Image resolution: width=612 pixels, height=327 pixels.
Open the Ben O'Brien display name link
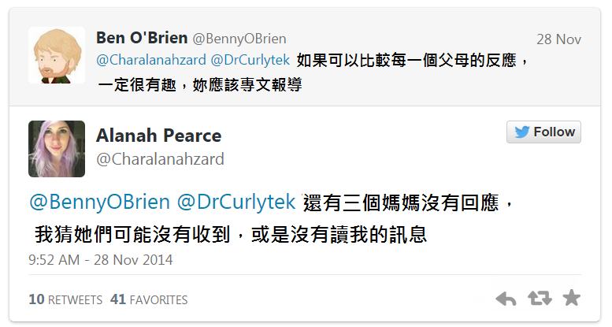click(142, 38)
